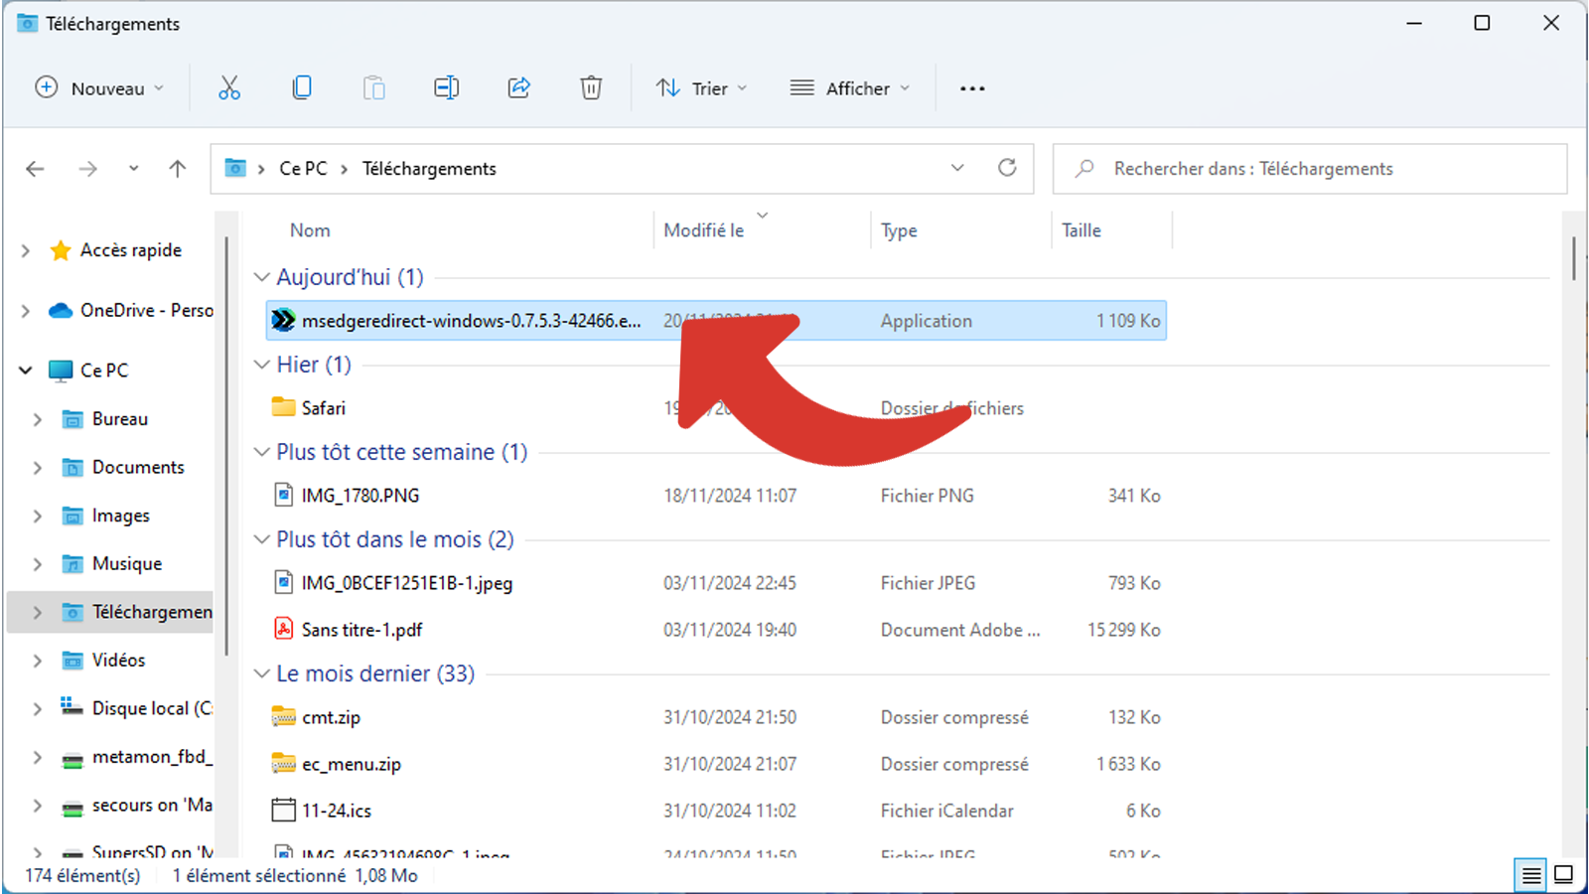Viewport: 1589px width, 894px height.
Task: Open recent locations dropdown chevron
Action: [x=133, y=169]
